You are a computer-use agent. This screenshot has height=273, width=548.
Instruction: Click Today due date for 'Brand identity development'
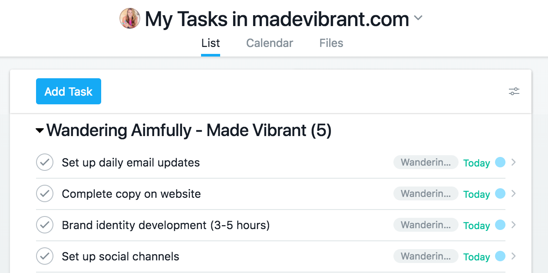click(476, 226)
